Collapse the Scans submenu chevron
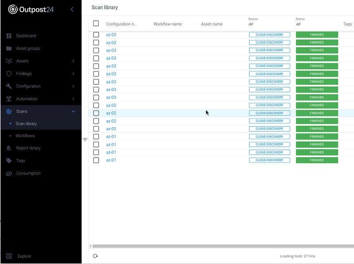 (73, 111)
